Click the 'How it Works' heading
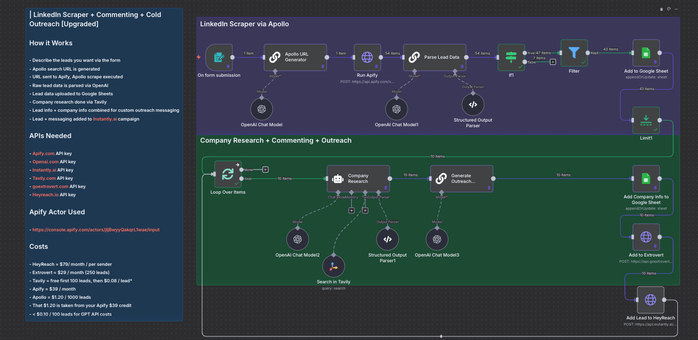Screen dimensions: 698x340 [x=51, y=43]
